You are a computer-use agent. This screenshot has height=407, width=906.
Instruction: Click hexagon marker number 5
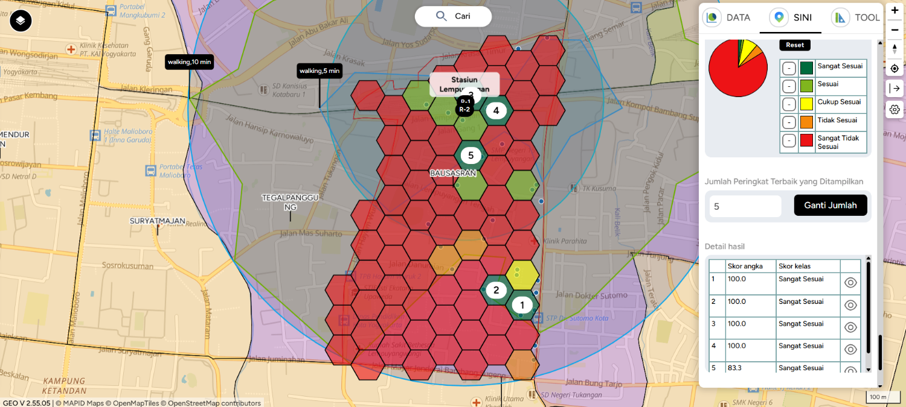pyautogui.click(x=471, y=156)
